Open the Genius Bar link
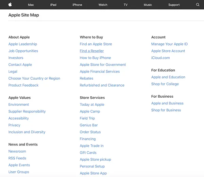The height and width of the screenshot is (177, 204). [89, 125]
